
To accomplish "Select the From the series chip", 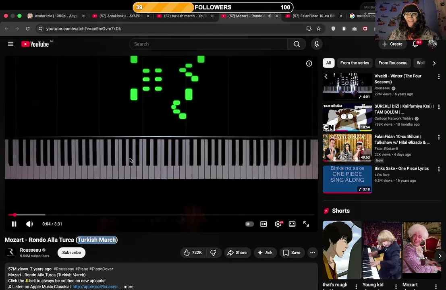I will coord(355,63).
